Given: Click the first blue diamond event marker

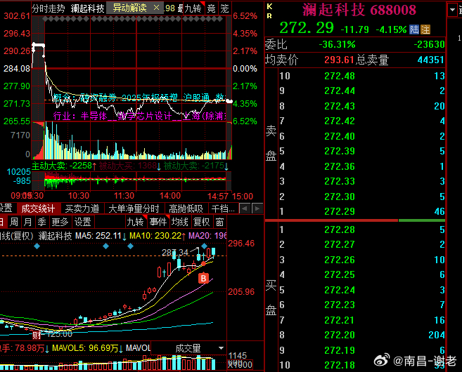Looking at the screenshot, I should coord(37,246).
